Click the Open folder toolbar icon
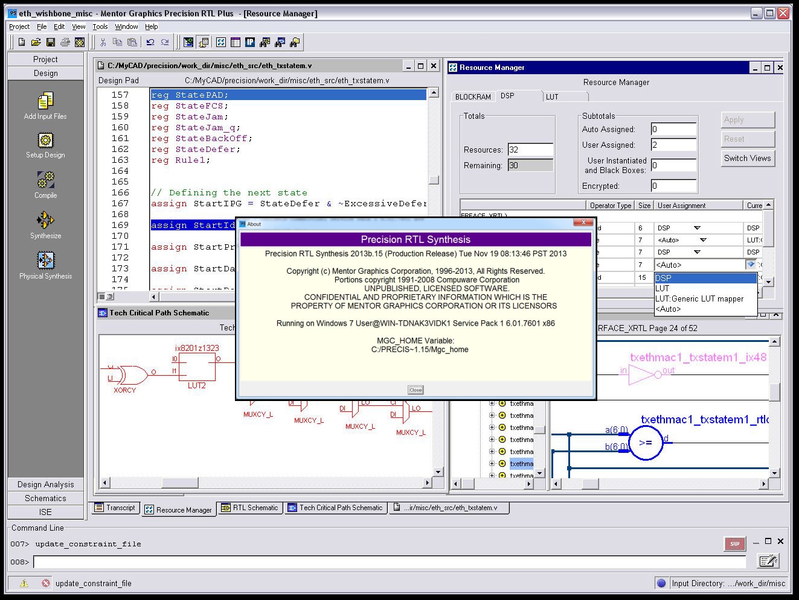 coord(36,42)
